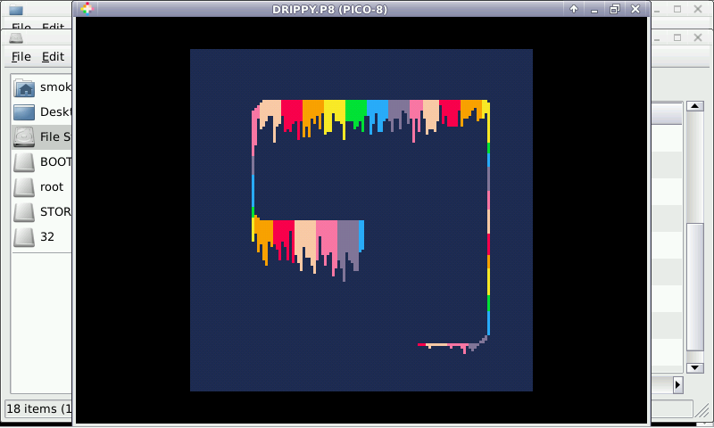Click the 32 volume drive icon
This screenshot has width=714, height=428.
[25, 237]
